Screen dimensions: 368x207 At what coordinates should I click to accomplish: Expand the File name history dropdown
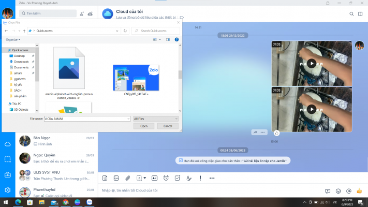click(128, 119)
